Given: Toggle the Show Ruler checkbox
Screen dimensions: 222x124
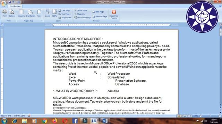Looking at the screenshot, I should point(76,10).
